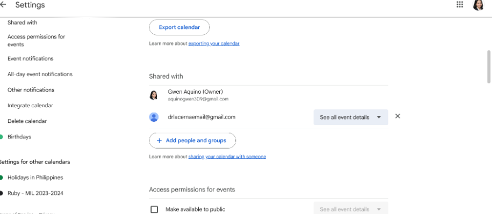This screenshot has height=214, width=495.
Task: Select the Holidays in Philippines color dot
Action: pos(1,178)
